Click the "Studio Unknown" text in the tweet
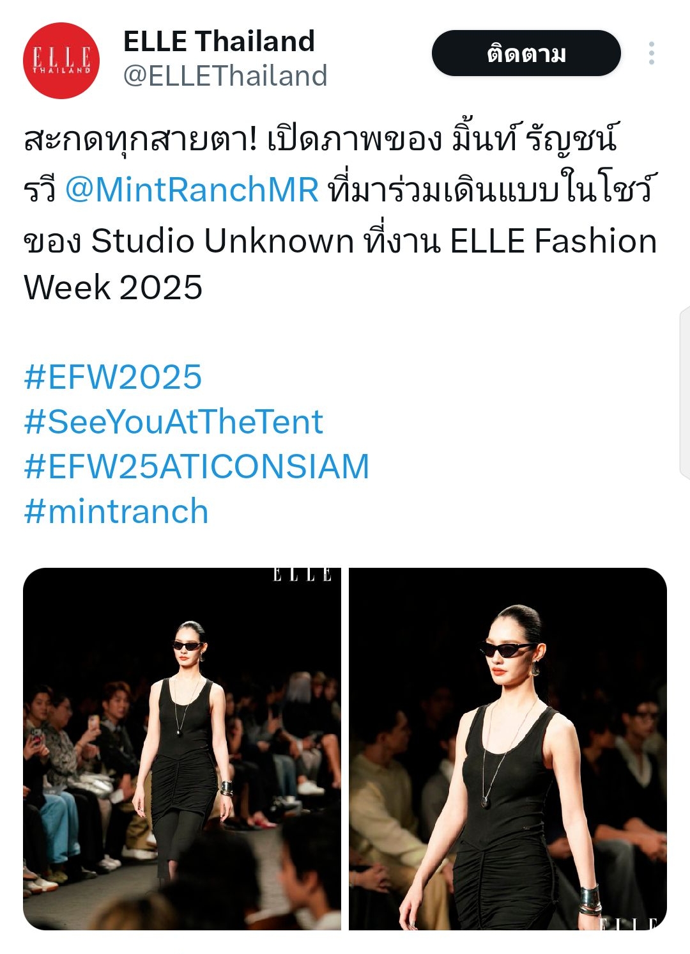Viewport: 690px width, 954px height. tap(222, 242)
